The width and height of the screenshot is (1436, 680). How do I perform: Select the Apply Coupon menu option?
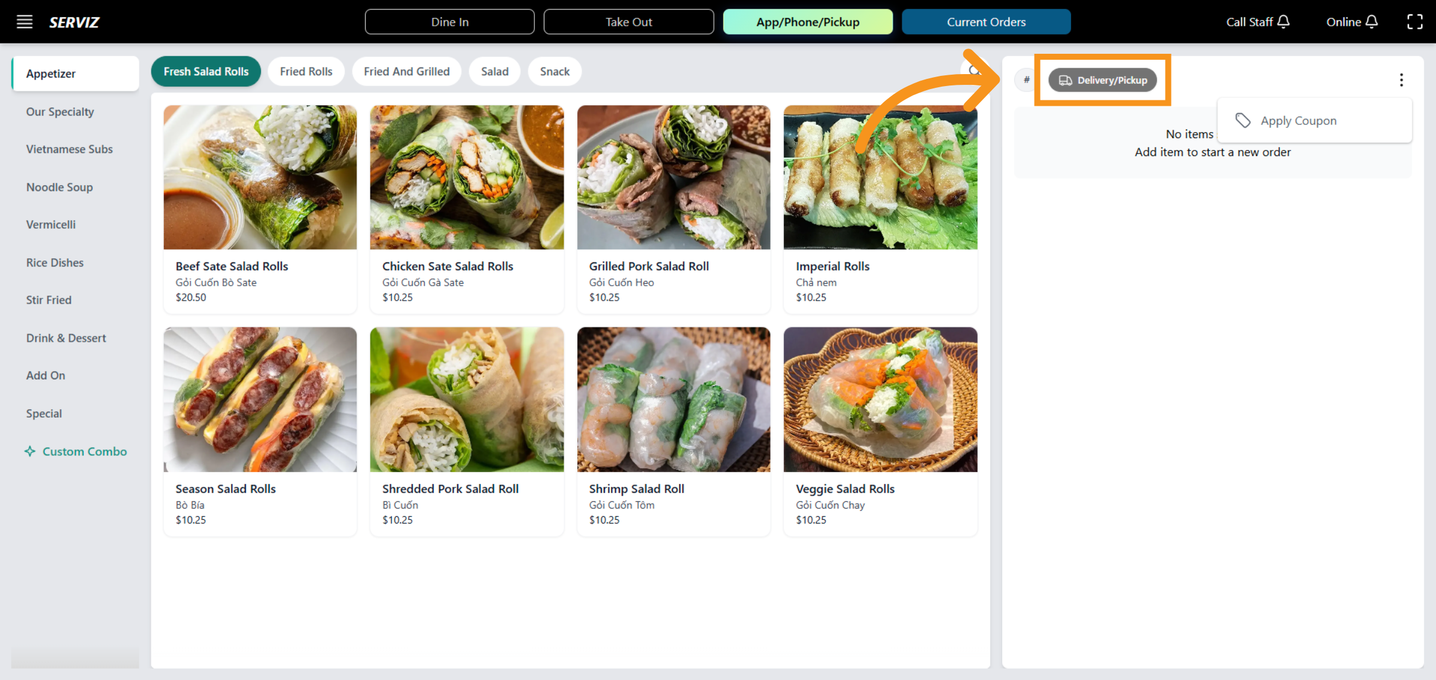tap(1298, 121)
